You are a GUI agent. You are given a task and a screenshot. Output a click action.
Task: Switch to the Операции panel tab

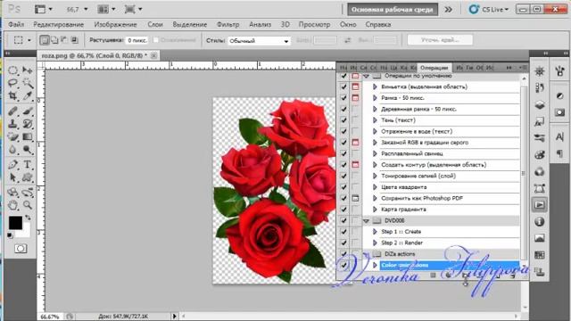[x=434, y=68]
